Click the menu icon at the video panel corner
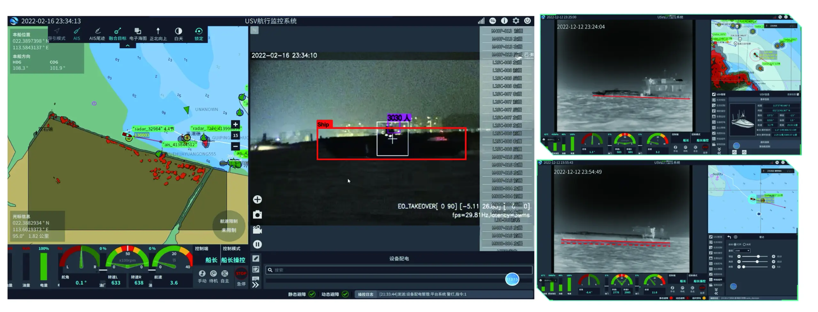 [254, 30]
